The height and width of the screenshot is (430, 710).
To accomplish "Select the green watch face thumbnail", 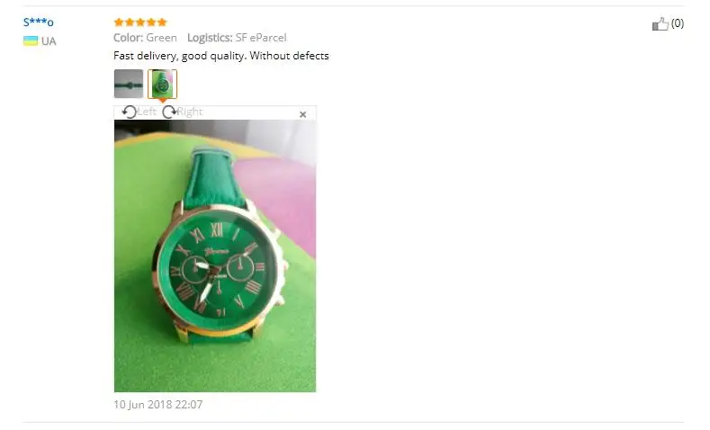I will click(x=162, y=84).
